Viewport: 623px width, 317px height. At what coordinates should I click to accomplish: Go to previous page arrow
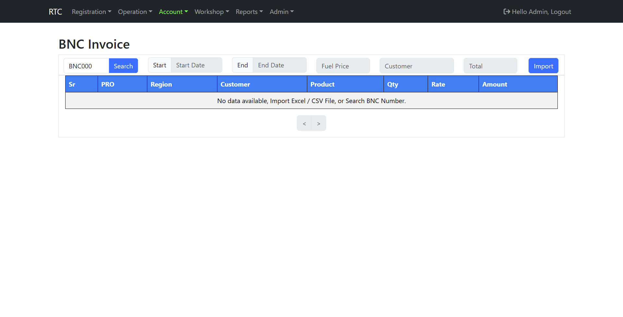pos(304,123)
